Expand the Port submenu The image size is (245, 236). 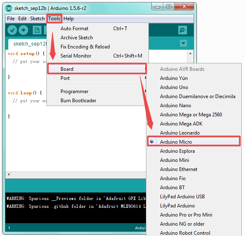pyautogui.click(x=97, y=78)
